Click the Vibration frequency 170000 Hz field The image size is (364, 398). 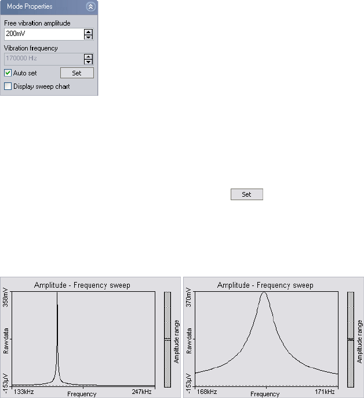44,59
